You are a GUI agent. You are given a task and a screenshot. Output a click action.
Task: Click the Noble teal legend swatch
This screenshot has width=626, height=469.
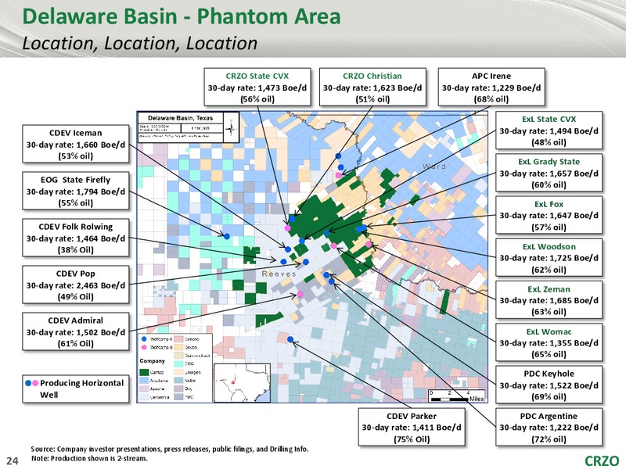(x=178, y=381)
